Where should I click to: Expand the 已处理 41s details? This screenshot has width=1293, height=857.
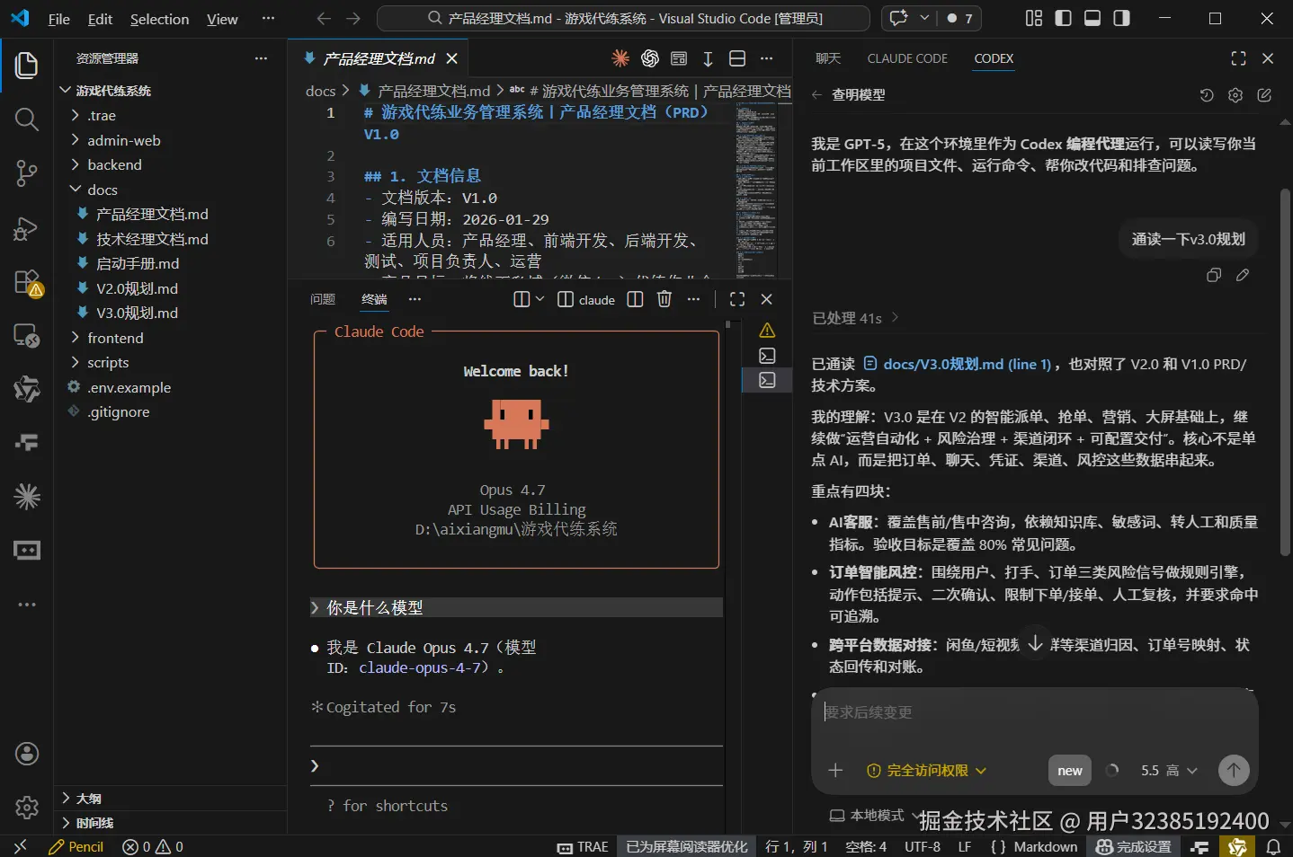click(855, 318)
